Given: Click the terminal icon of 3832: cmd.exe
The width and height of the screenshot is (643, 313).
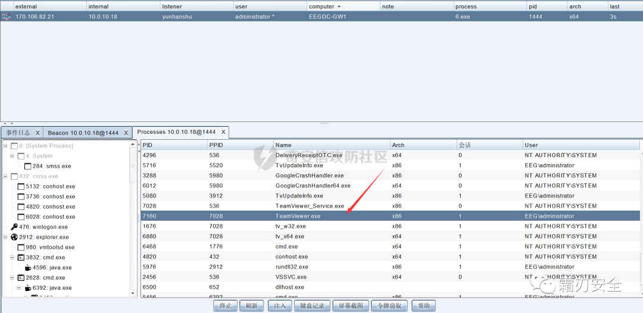Looking at the screenshot, I should (x=21, y=257).
